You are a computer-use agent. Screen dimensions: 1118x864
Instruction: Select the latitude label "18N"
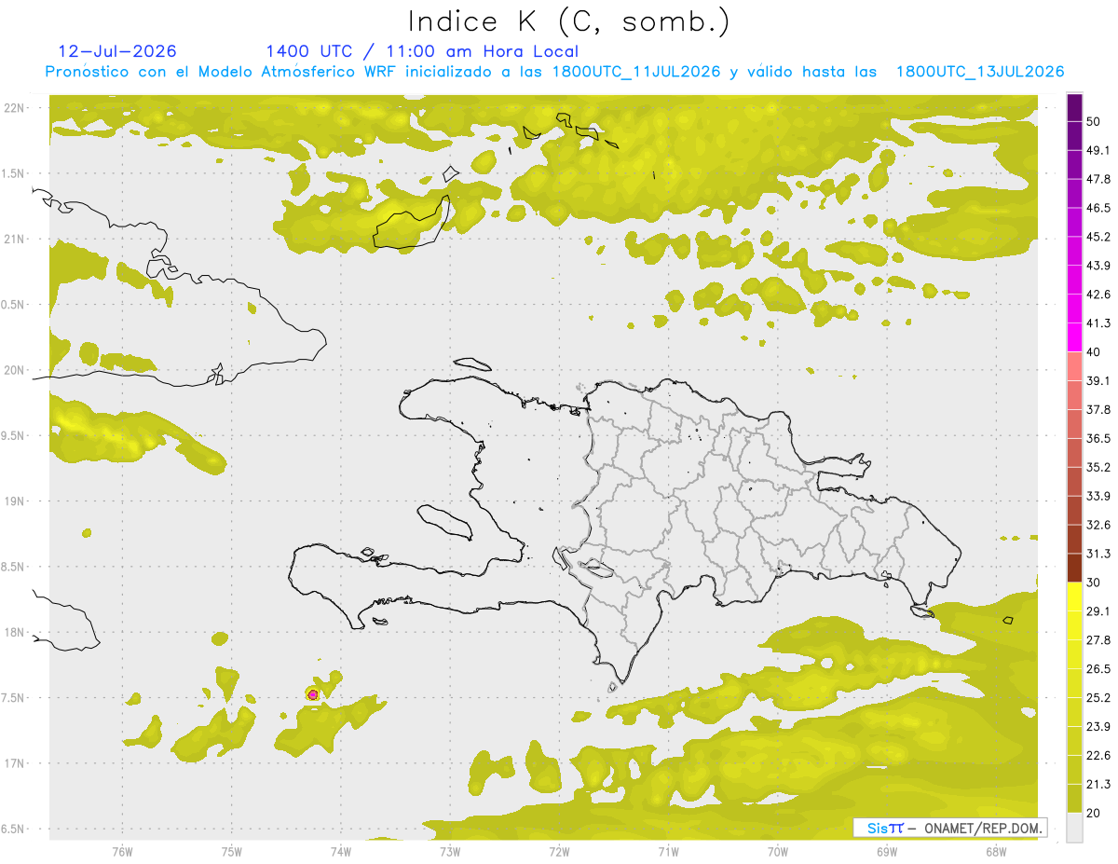pos(15,632)
